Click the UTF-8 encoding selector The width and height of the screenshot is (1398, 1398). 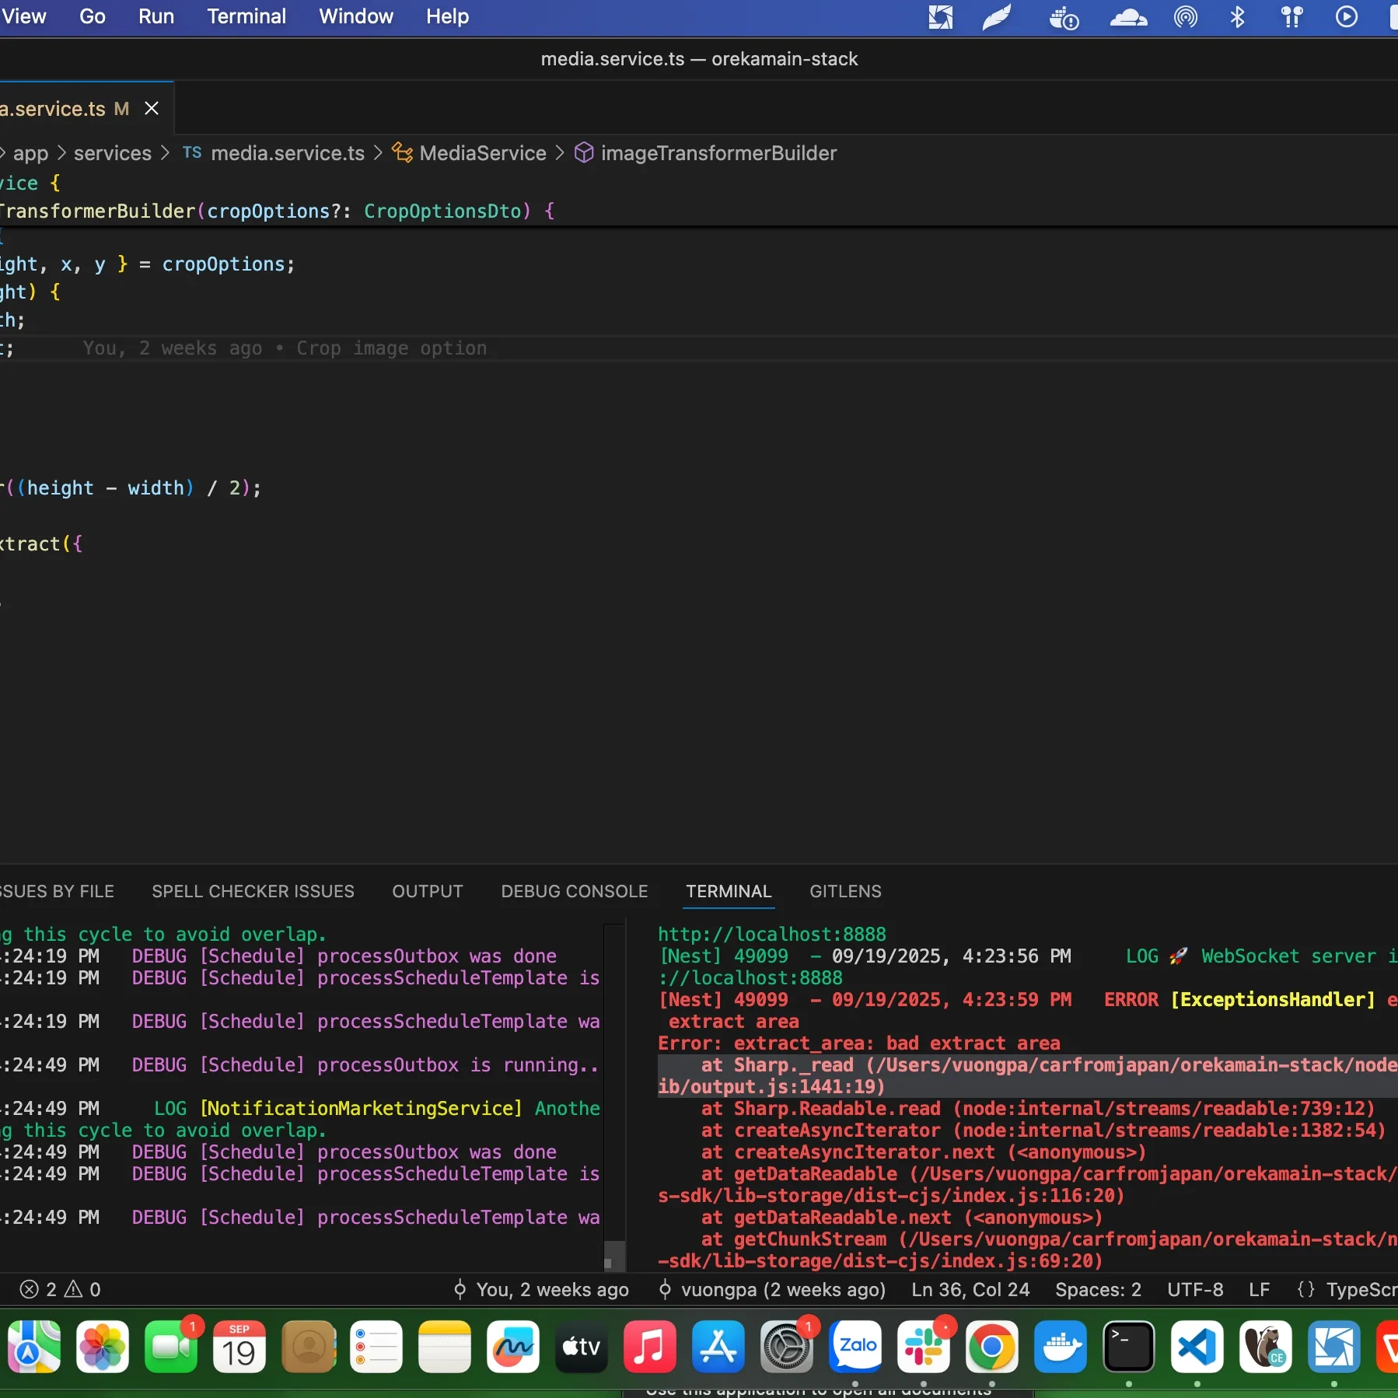[x=1194, y=1290]
